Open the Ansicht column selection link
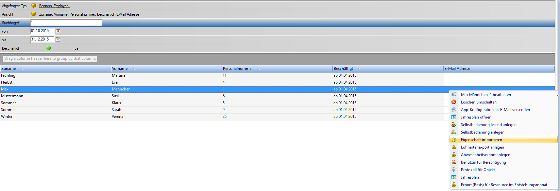 pos(89,14)
